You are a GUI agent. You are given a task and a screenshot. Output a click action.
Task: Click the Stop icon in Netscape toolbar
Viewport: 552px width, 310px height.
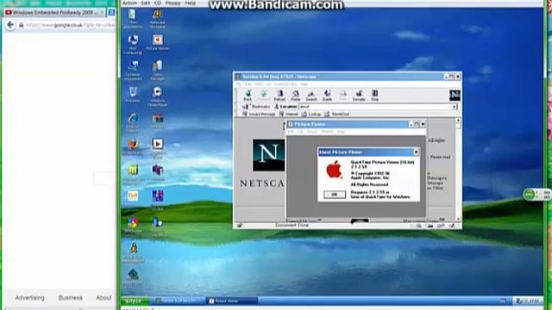(374, 96)
